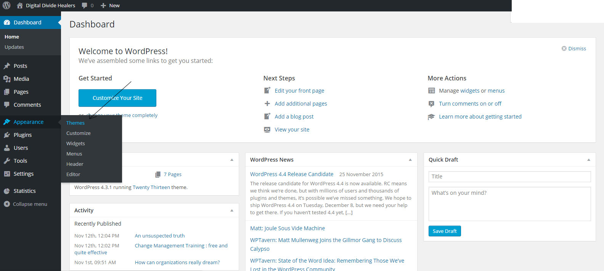Image resolution: width=604 pixels, height=271 pixels.
Task: Open the WordPress logo menu
Action: pyautogui.click(x=6, y=5)
